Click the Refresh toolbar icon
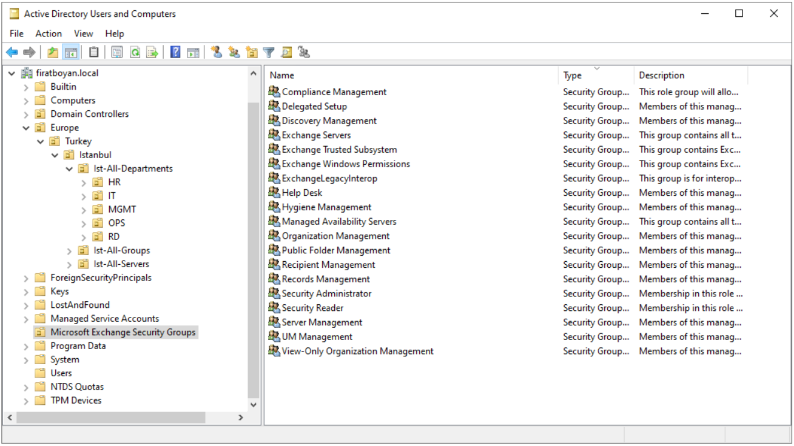 135,53
